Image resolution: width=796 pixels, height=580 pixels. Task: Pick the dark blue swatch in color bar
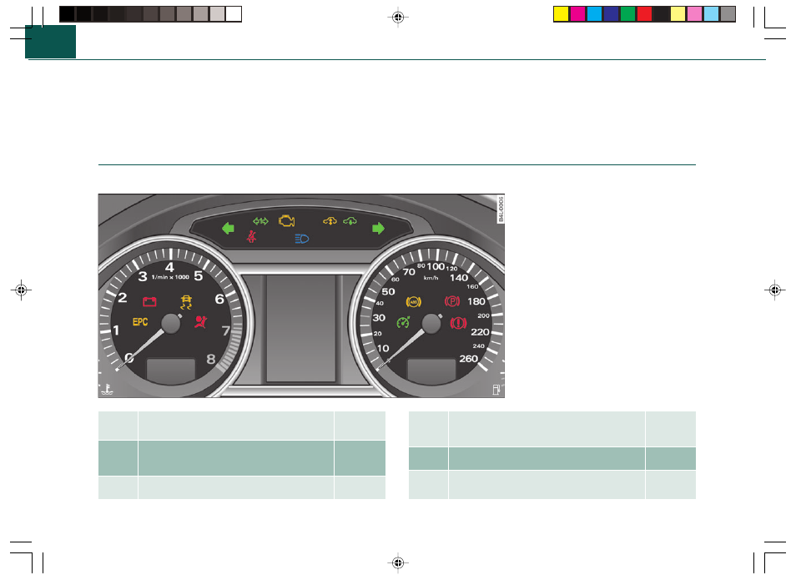[x=612, y=13]
